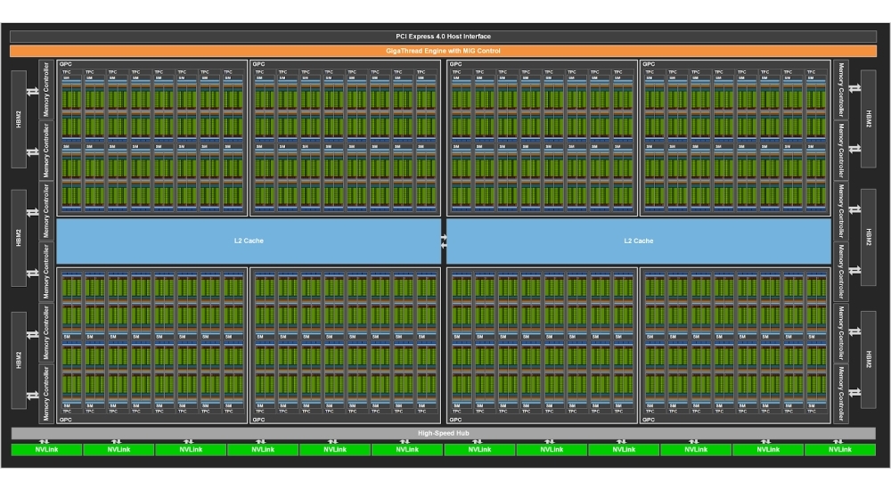Click the arrows icon above the rightmost NVLink
The width and height of the screenshot is (891, 490).
coord(839,441)
